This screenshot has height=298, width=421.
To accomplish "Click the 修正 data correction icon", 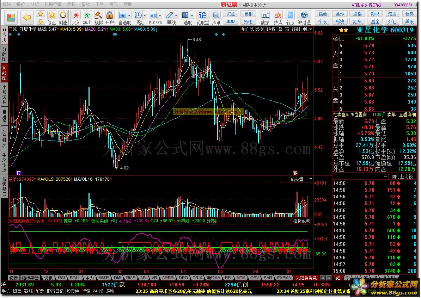I will pyautogui.click(x=51, y=18).
